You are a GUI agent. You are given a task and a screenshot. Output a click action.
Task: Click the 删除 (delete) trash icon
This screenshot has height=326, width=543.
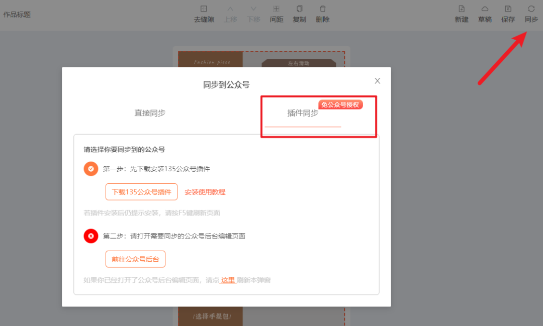point(322,9)
